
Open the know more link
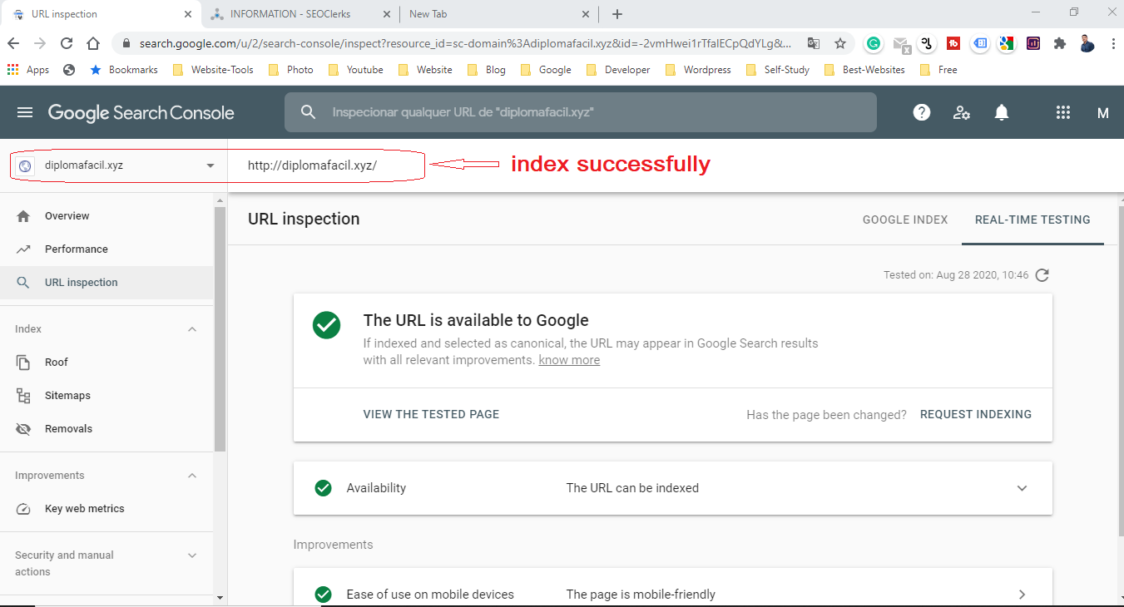tap(569, 359)
